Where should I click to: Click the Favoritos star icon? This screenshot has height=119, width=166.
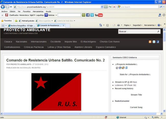[3, 21]
